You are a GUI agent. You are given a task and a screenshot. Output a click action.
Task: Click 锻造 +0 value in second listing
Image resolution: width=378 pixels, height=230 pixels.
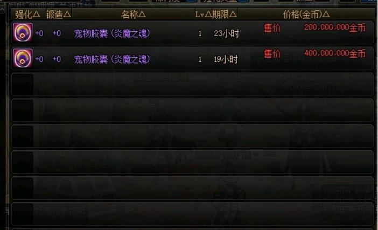(x=57, y=59)
